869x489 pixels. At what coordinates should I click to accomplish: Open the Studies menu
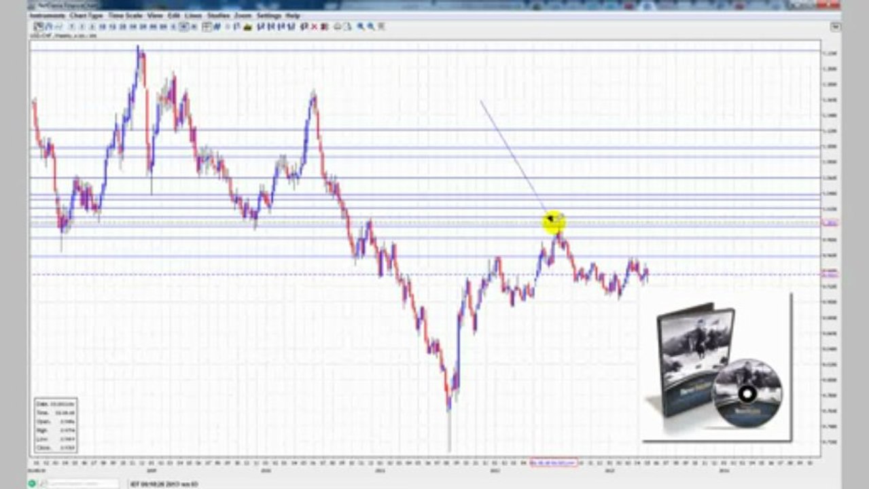(218, 15)
